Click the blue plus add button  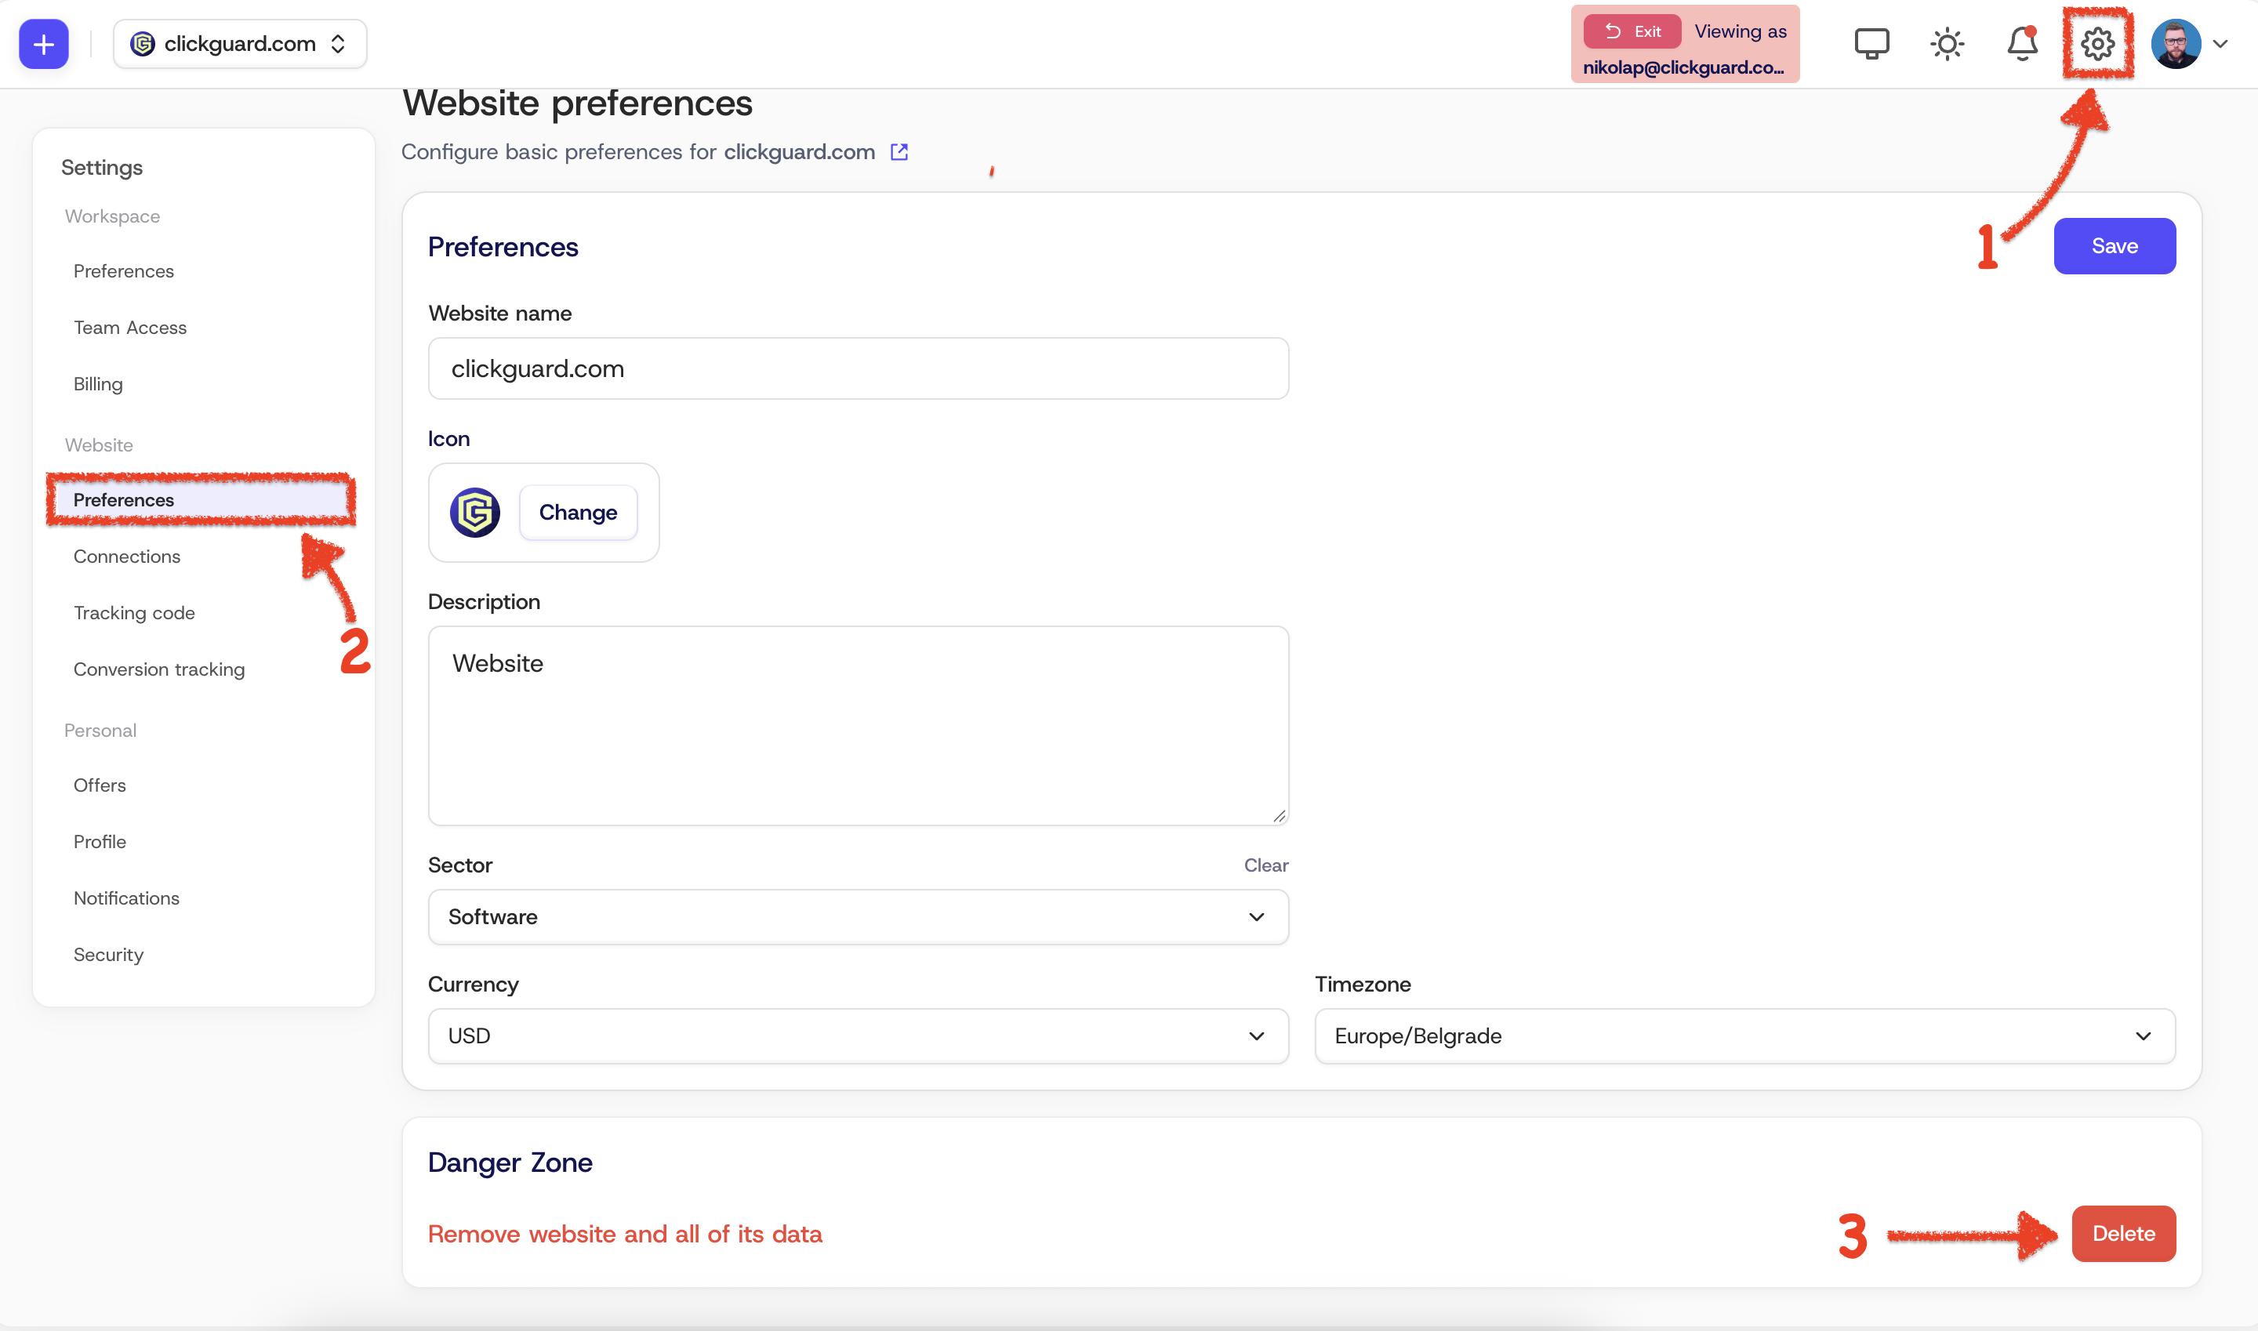tap(43, 43)
